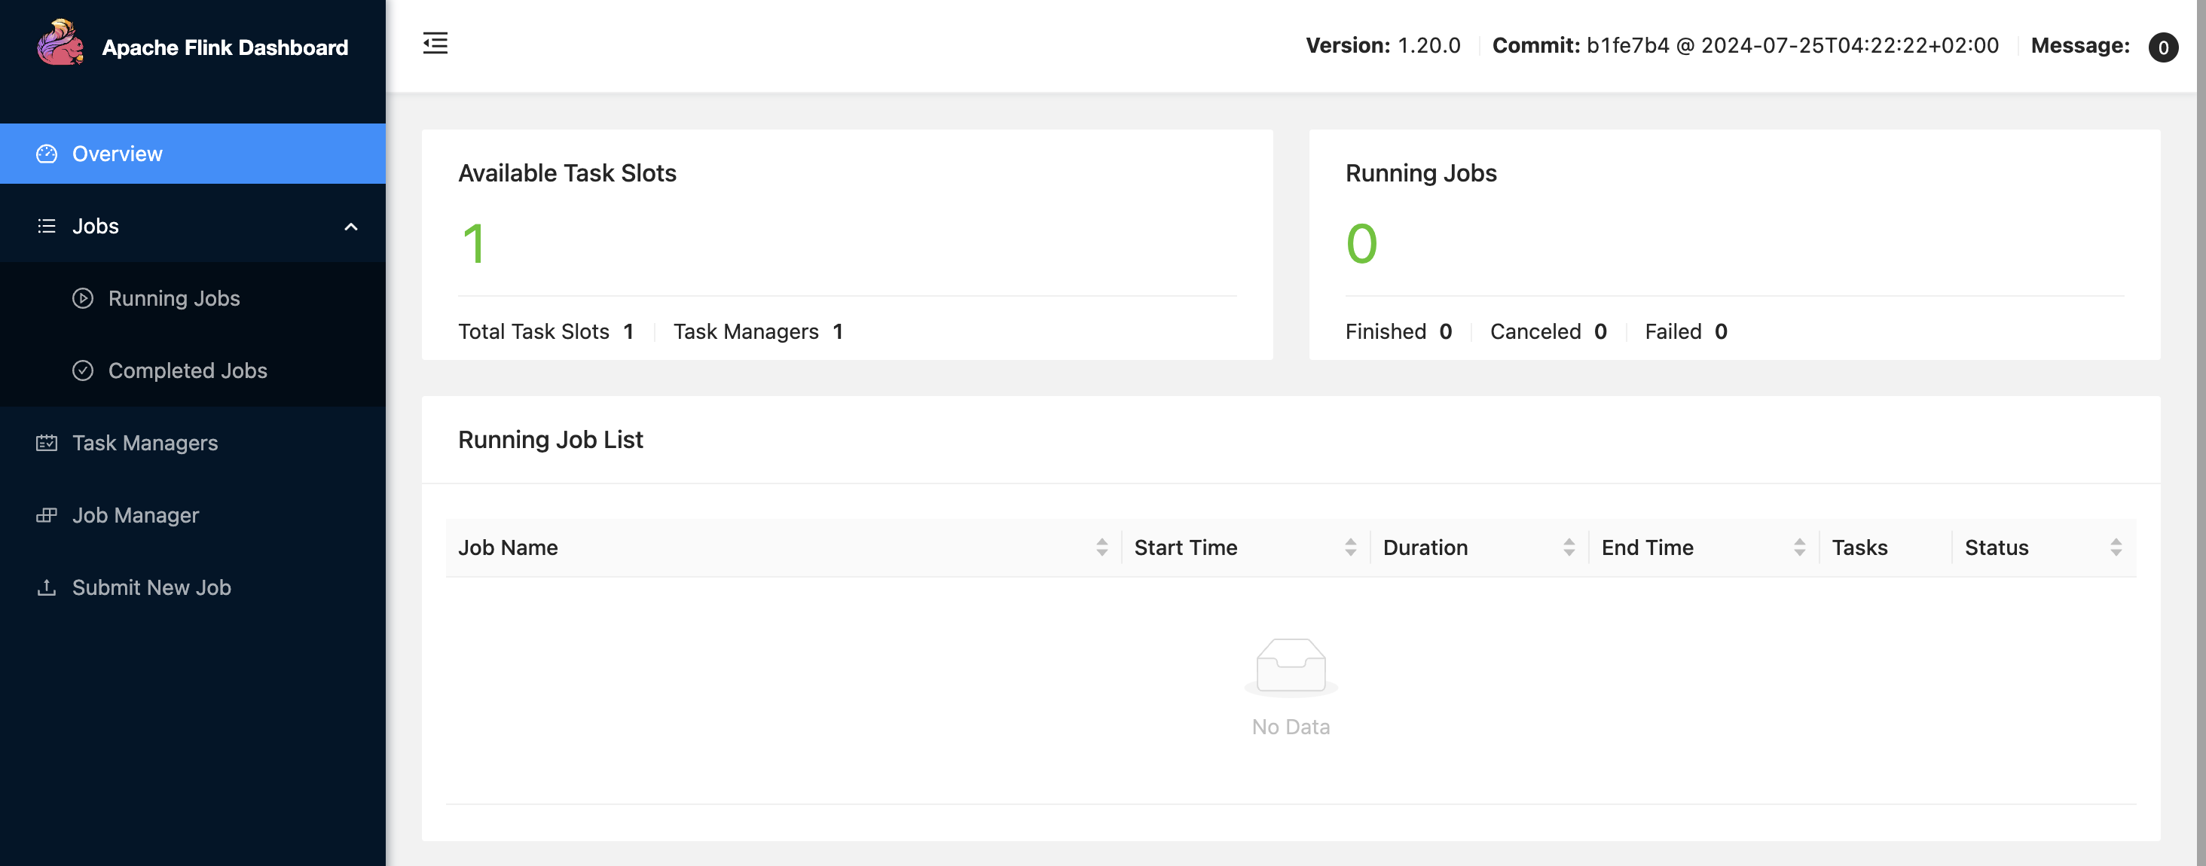
Task: Click the Overview dashboard gauge icon
Action: click(x=46, y=154)
